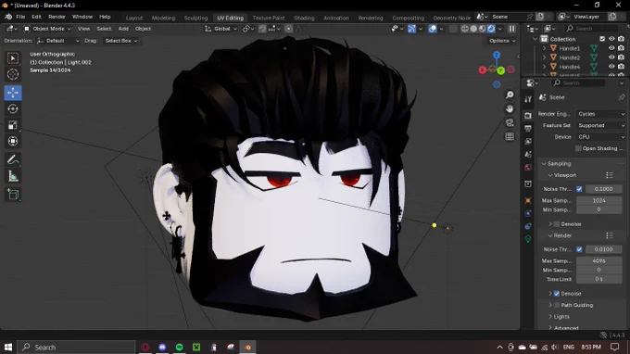Toggle snapping magnet icon
The width and height of the screenshot is (630, 354).
pyautogui.click(x=262, y=29)
